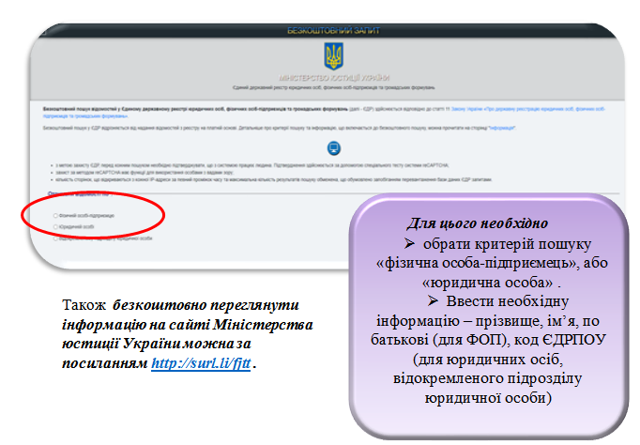640x445 pixels.
Task: Click the text 'безкоштовно переглянути'
Action: pyautogui.click(x=206, y=304)
